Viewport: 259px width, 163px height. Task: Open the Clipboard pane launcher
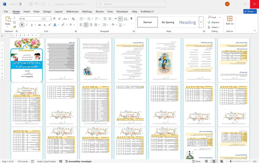[16, 31]
